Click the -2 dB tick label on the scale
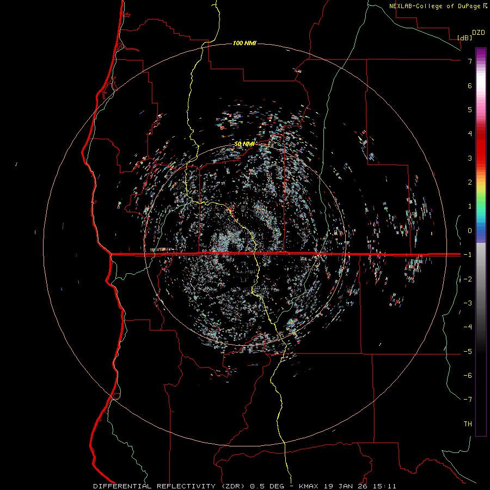Viewport: 490px width, 490px height. pyautogui.click(x=468, y=279)
